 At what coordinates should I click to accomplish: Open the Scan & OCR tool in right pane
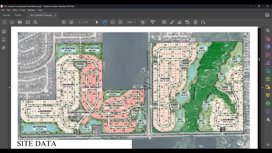268,103
